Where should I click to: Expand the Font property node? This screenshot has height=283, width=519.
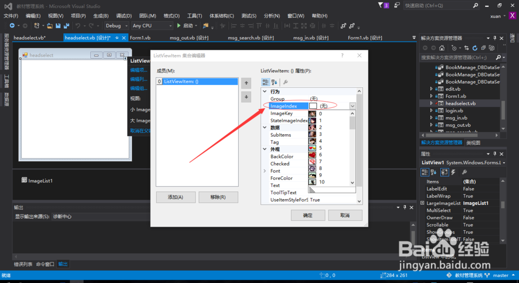[265, 171]
